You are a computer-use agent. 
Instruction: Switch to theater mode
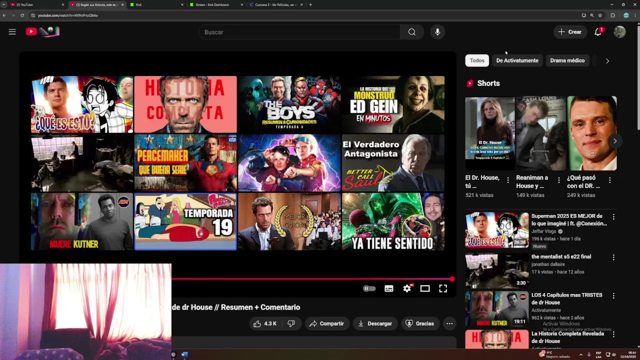point(425,288)
